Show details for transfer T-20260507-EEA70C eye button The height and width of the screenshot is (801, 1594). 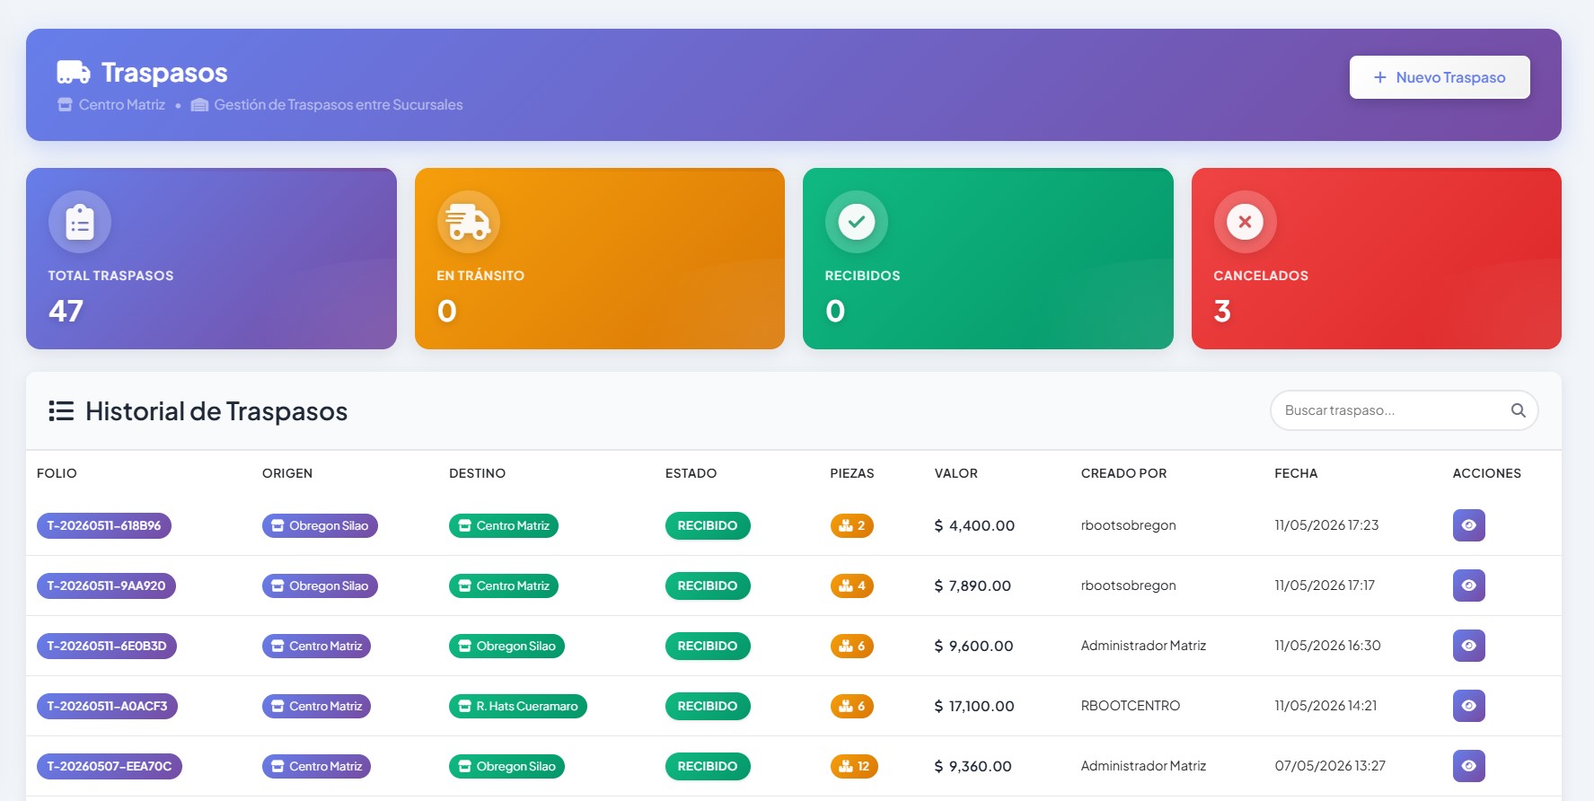[x=1469, y=766]
